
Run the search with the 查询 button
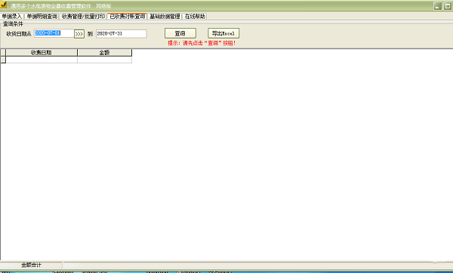180,33
